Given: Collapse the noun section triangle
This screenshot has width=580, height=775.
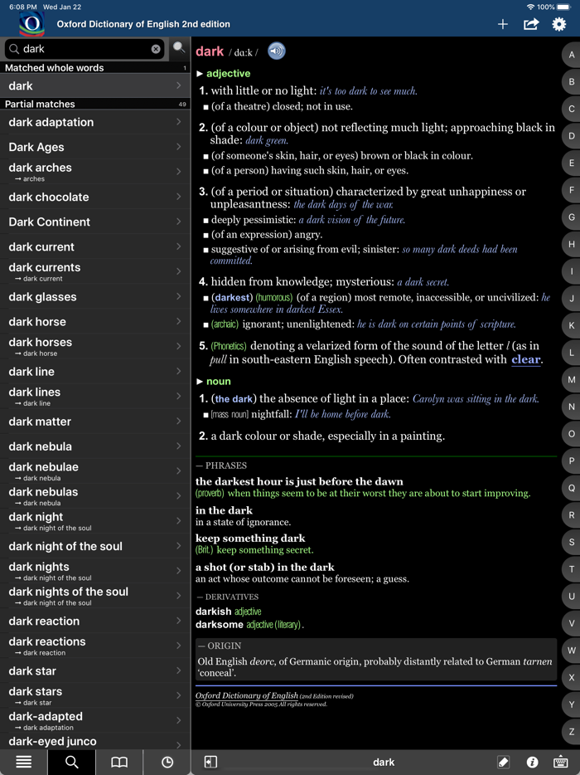Looking at the screenshot, I should click(200, 382).
